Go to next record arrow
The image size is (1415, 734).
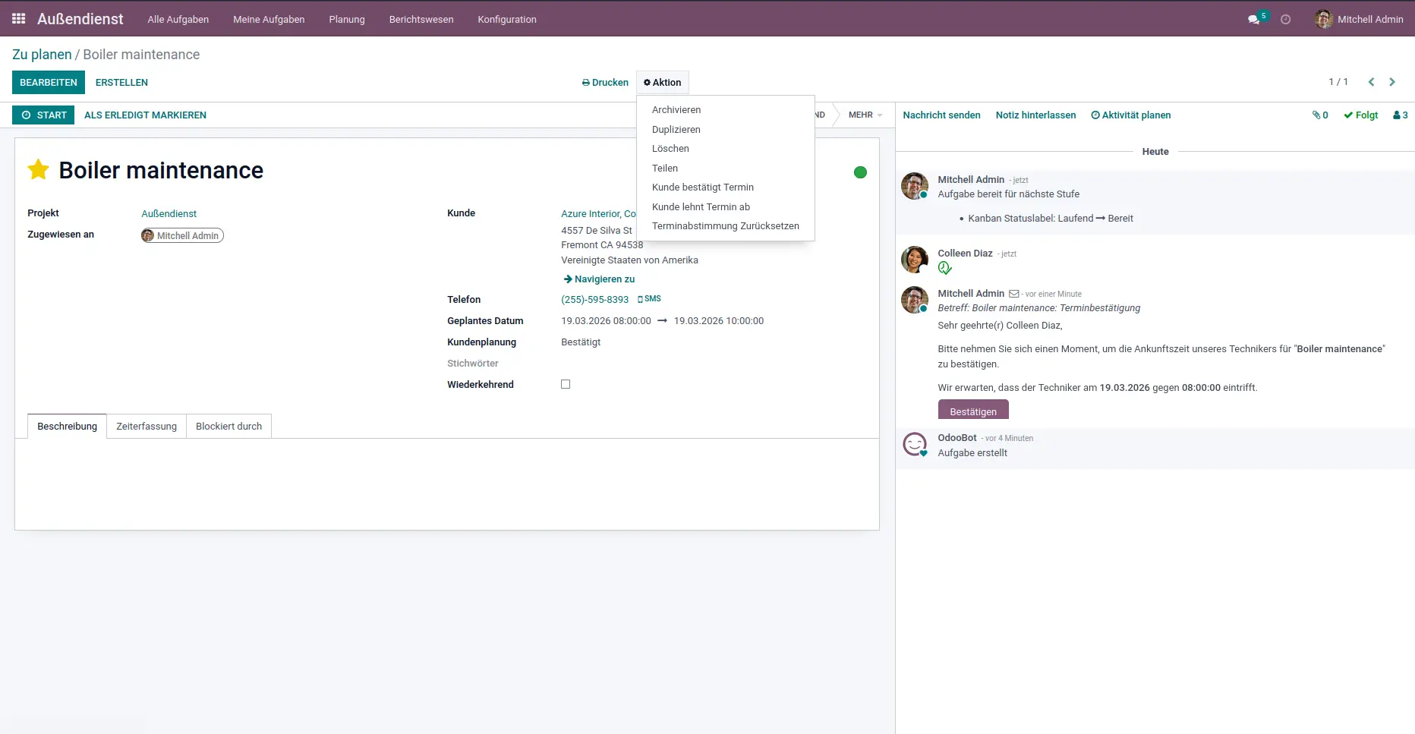click(1392, 82)
